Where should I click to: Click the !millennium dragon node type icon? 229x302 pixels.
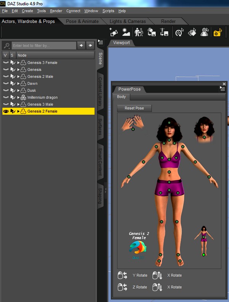coord(23,97)
